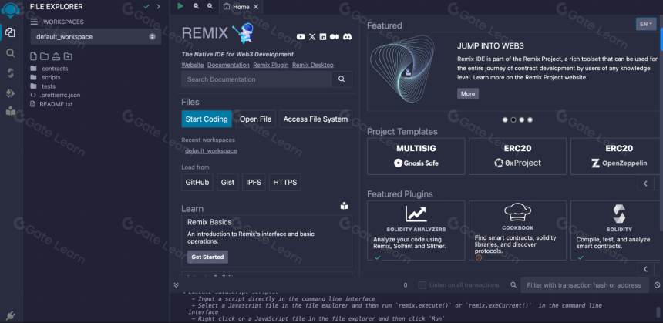Open the File Explorer sidebar icon
This screenshot has height=323, width=663.
10,32
